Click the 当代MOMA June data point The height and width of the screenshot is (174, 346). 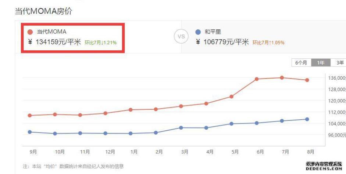pos(257,79)
